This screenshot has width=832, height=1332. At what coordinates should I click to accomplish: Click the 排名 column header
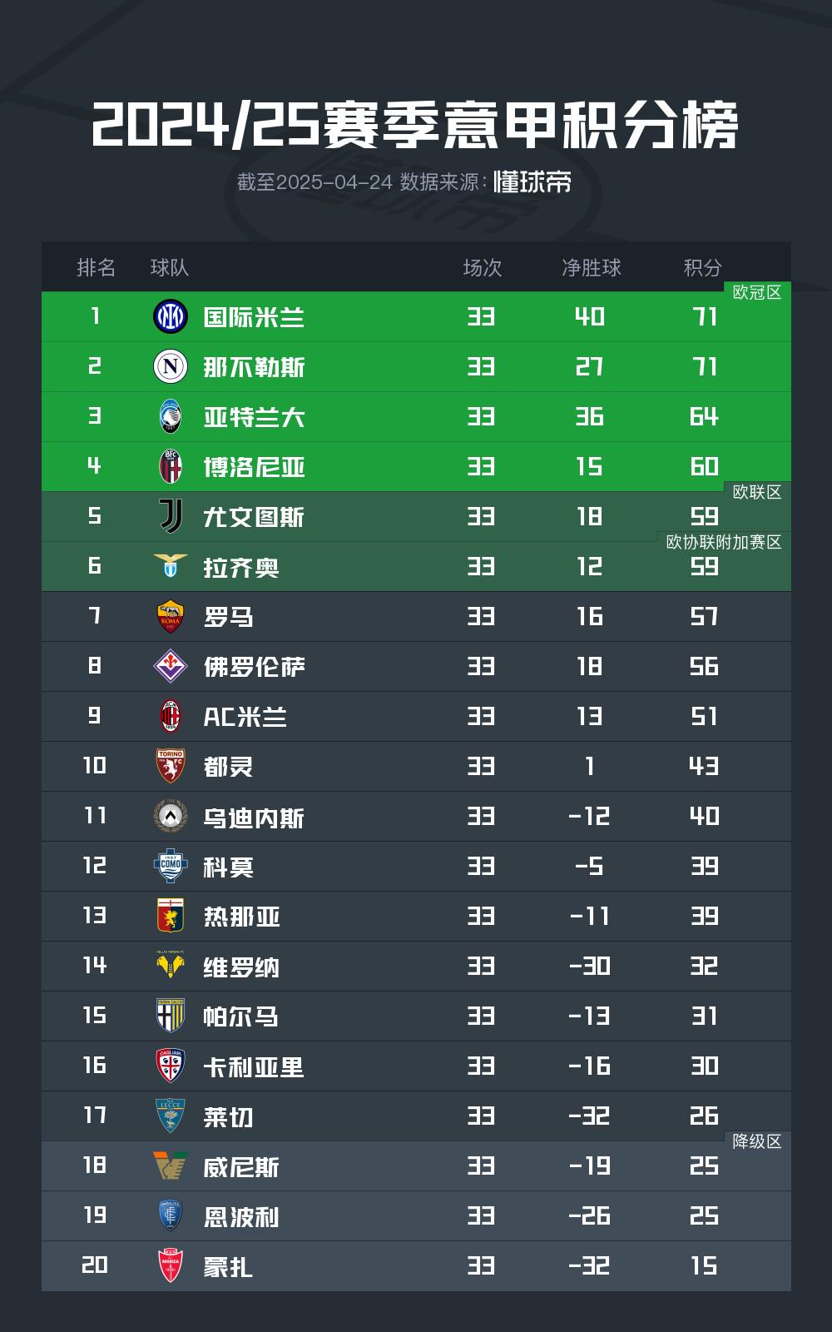(96, 267)
